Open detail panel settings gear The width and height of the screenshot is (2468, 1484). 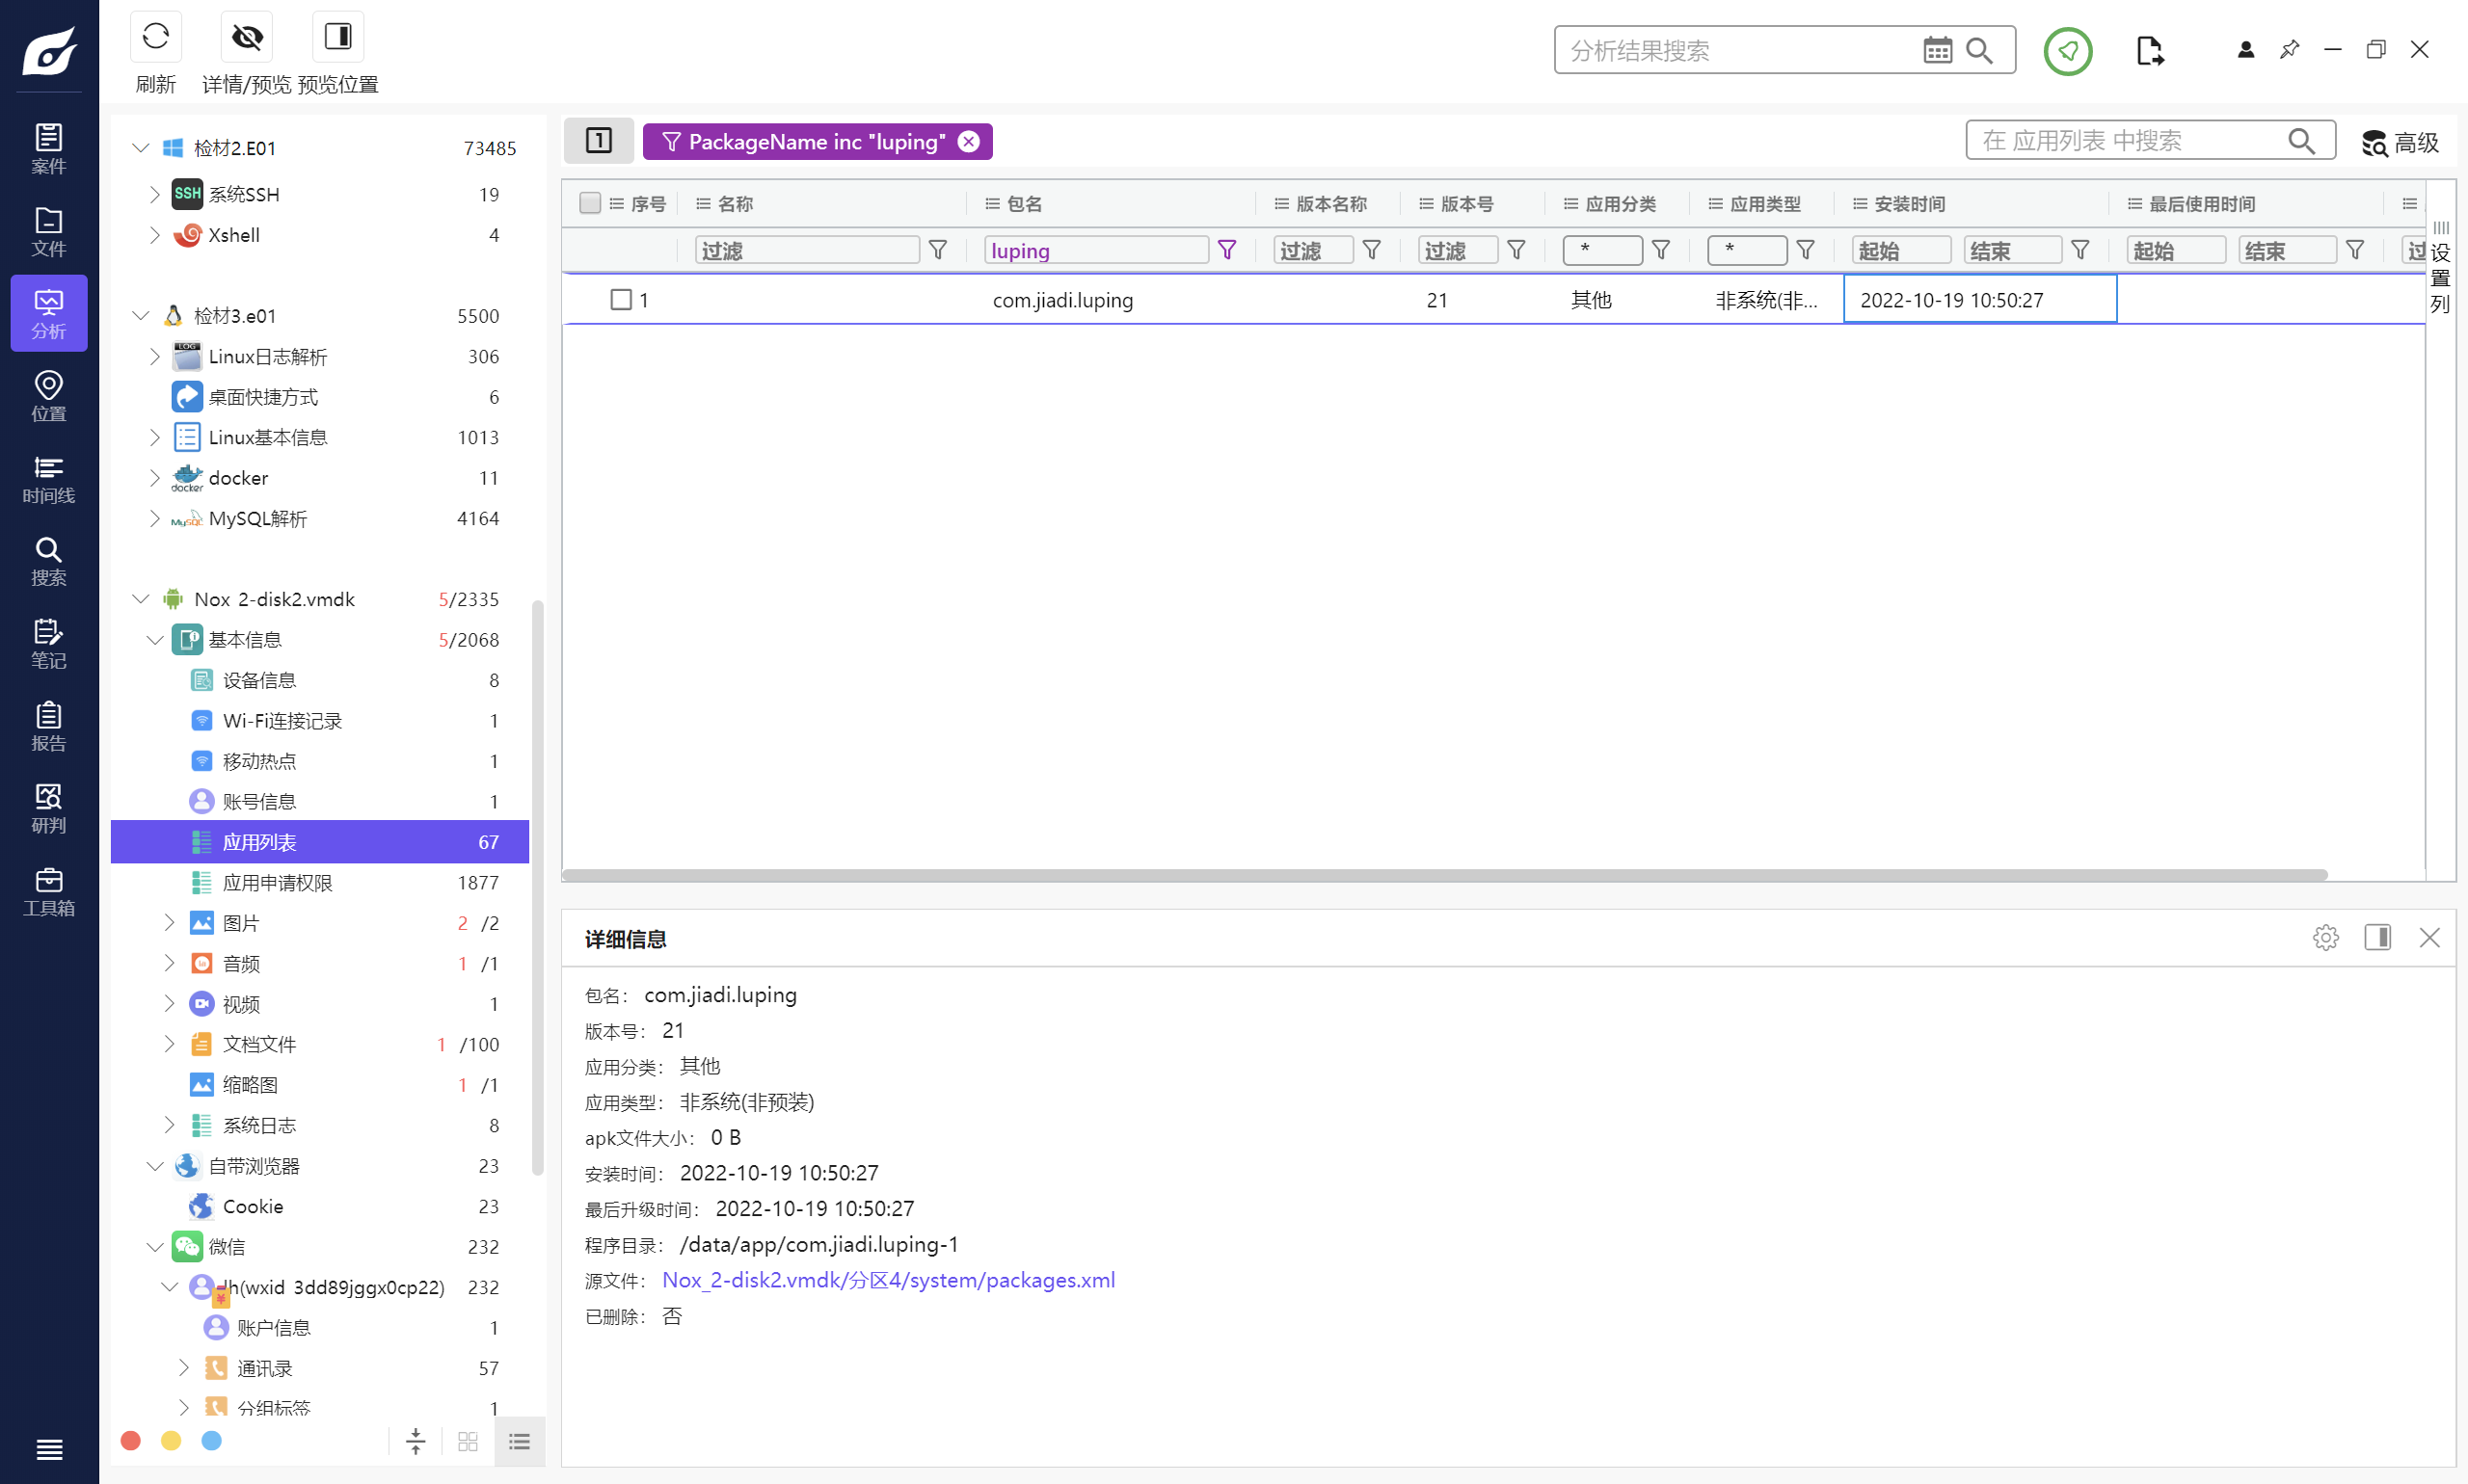coord(2325,937)
